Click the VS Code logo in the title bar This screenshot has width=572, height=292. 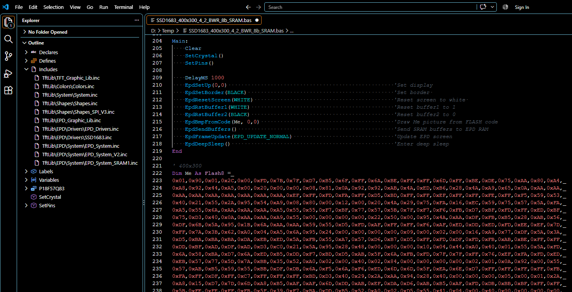[5, 7]
